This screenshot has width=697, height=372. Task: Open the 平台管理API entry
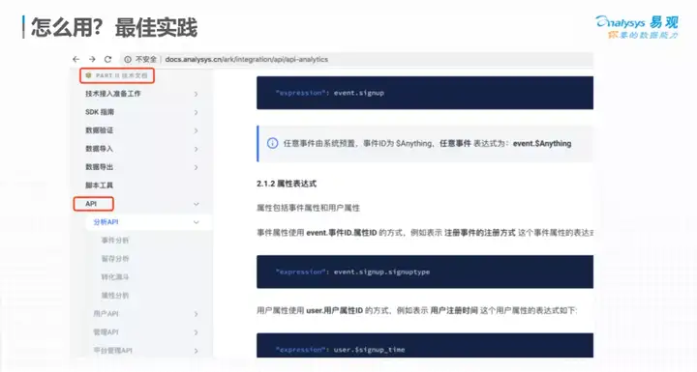(113, 350)
